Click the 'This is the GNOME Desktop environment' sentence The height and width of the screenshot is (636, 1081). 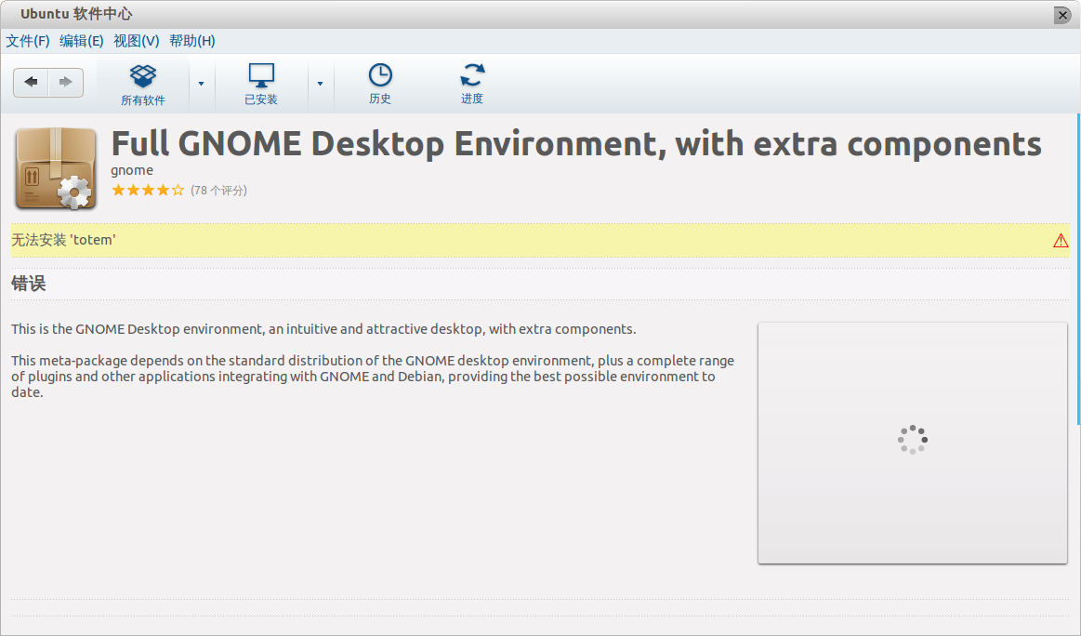[323, 329]
